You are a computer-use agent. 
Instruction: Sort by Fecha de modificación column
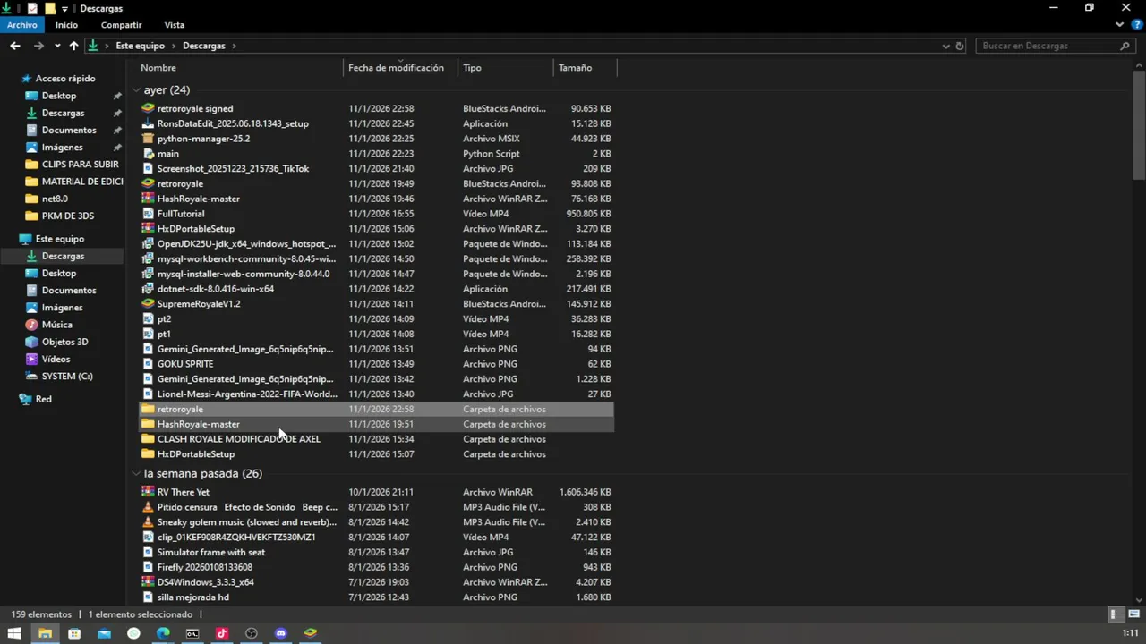pyautogui.click(x=396, y=68)
